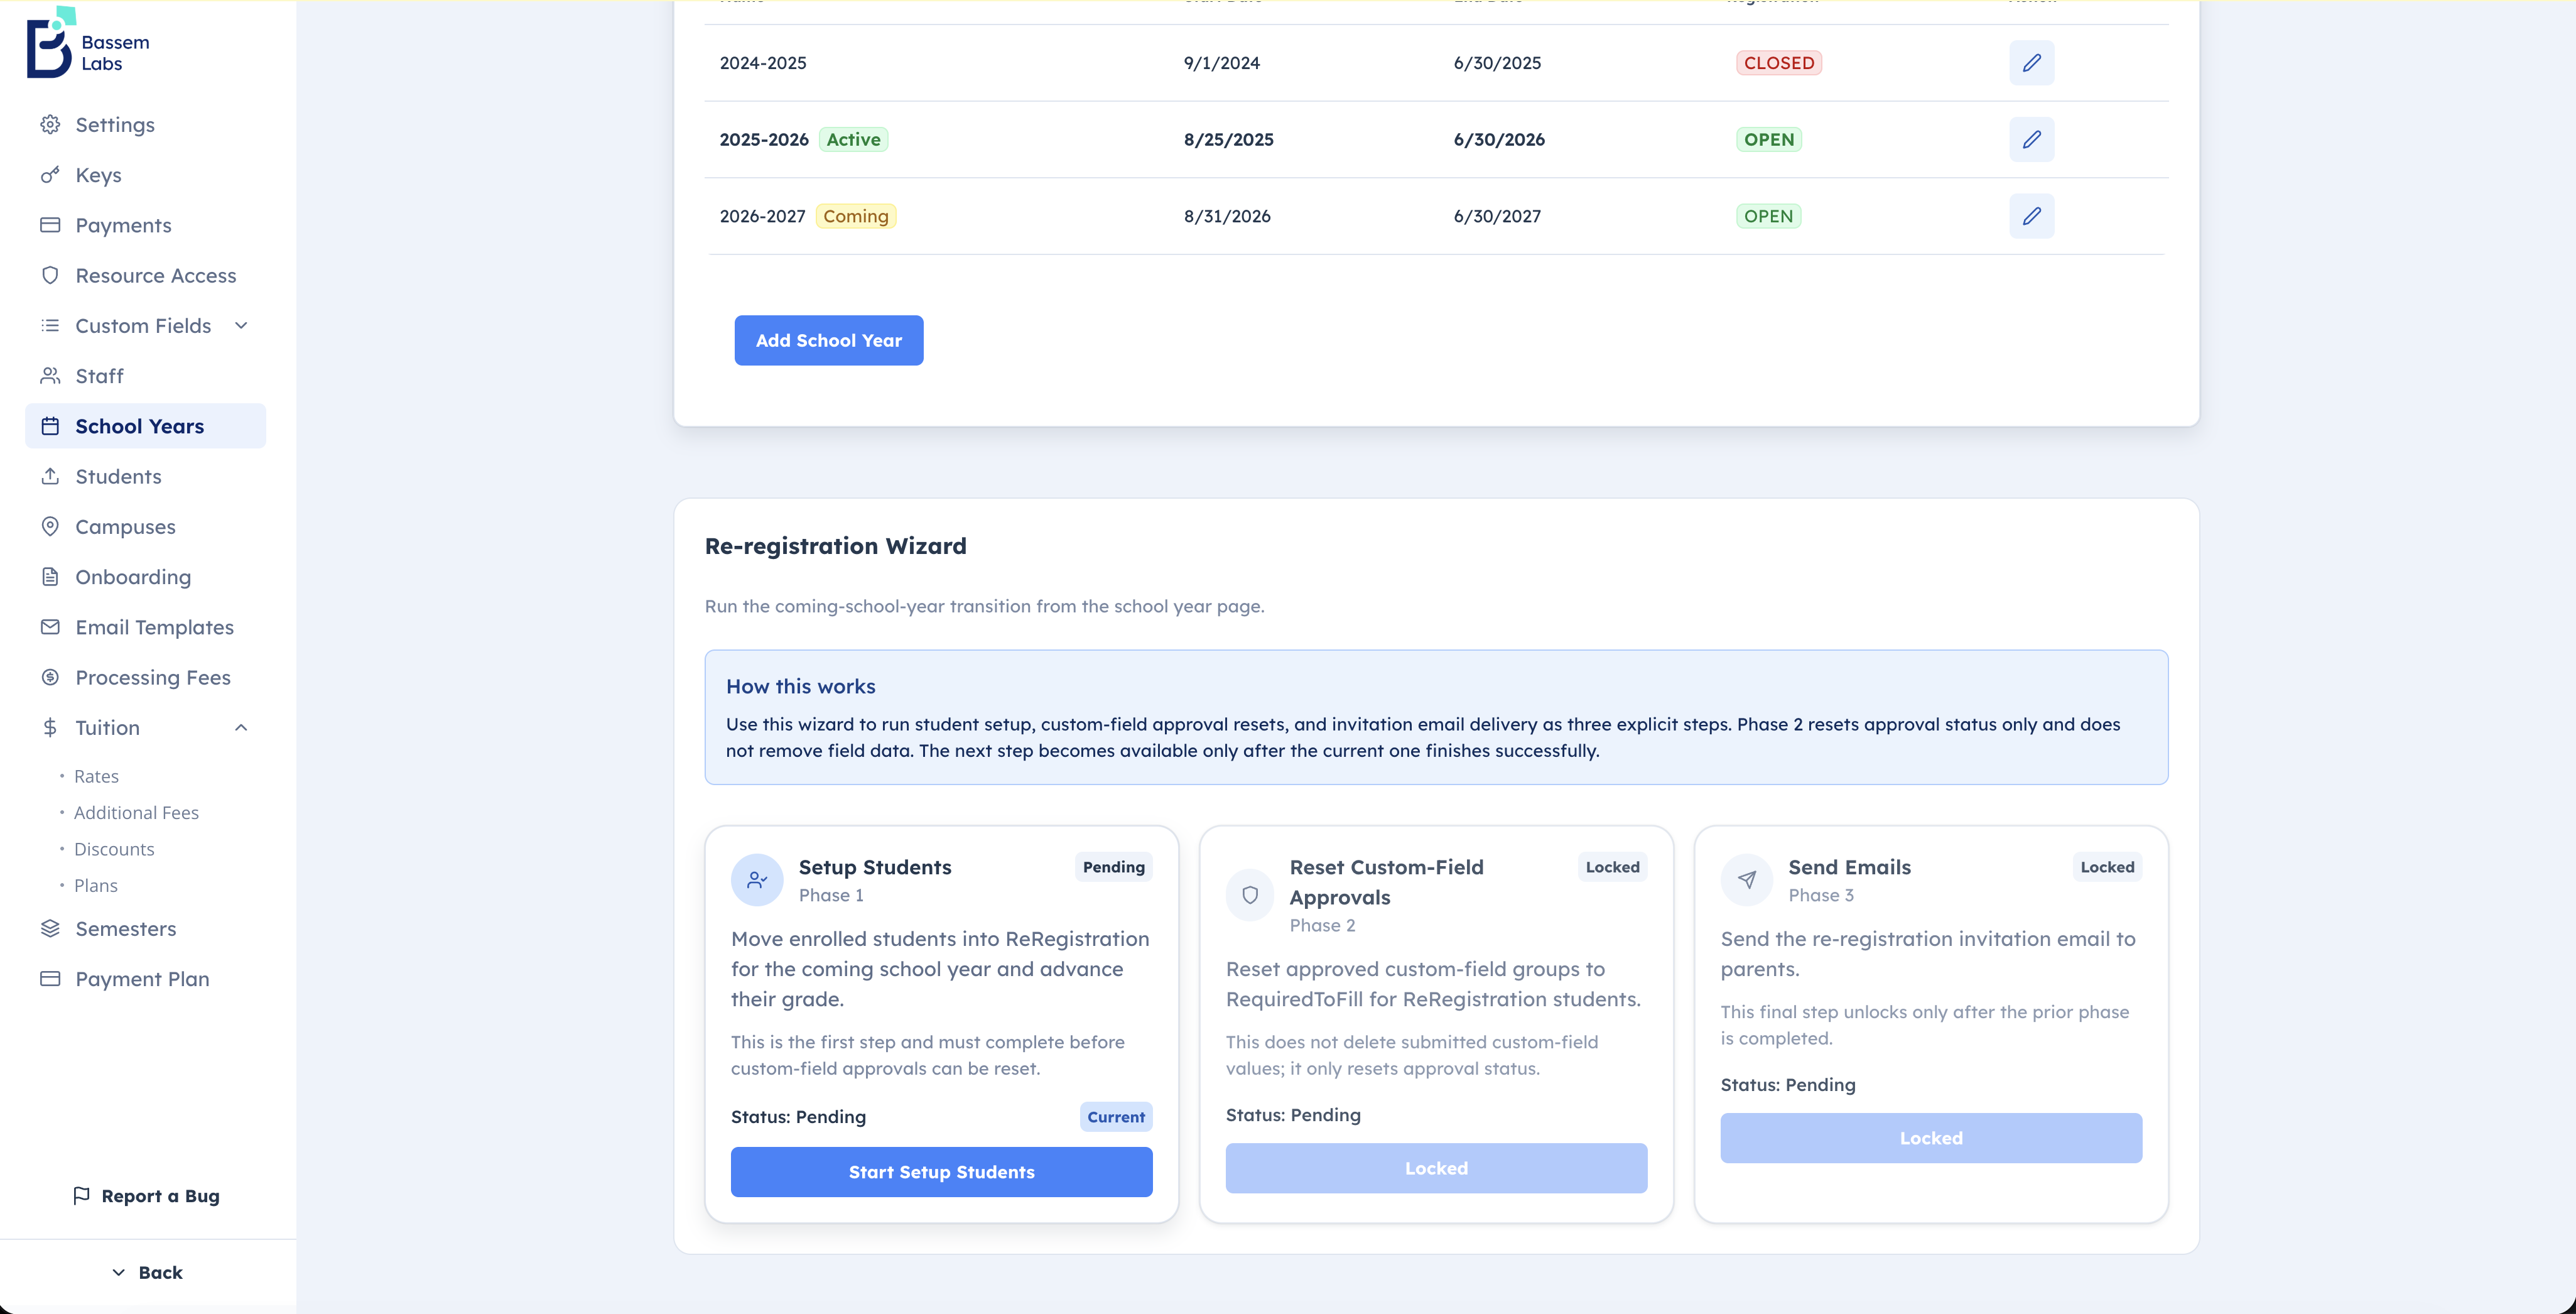Click the calendar icon beside School Years
Image resolution: width=2576 pixels, height=1314 pixels.
(x=50, y=426)
